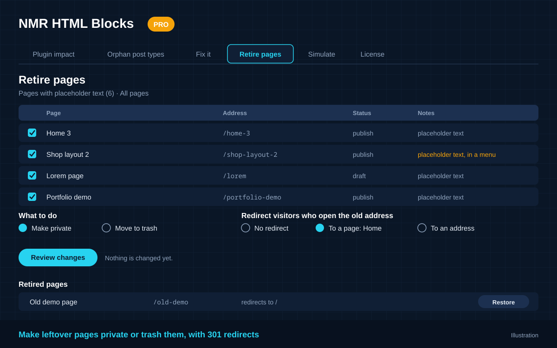Restore the Old demo page
The width and height of the screenshot is (557, 348).
point(504,302)
